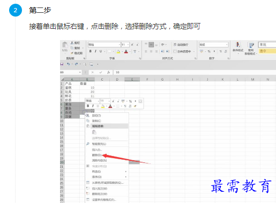Open Customize Quick Access Toolbar arrow
The height and width of the screenshot is (203, 276).
pos(98,64)
